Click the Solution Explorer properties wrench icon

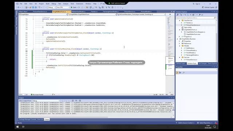tap(200, 15)
